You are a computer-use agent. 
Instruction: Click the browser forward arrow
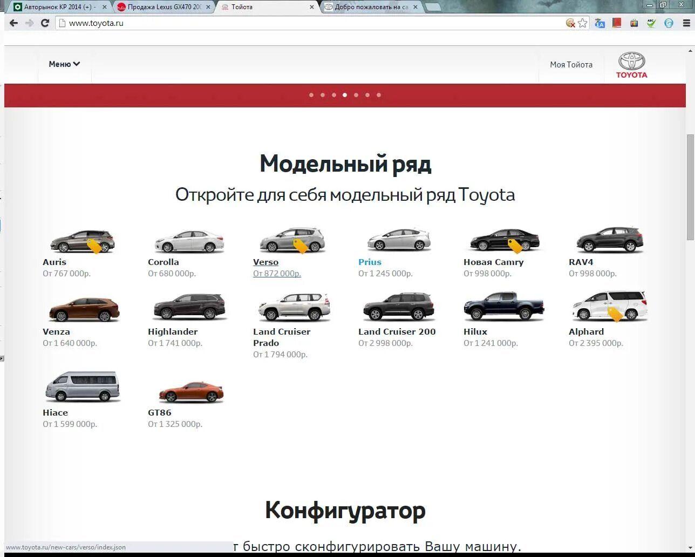coord(30,23)
